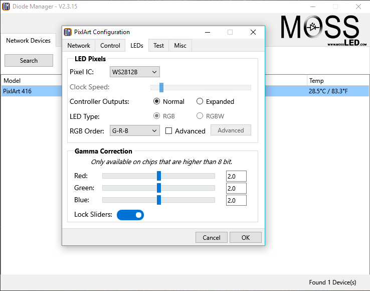The height and width of the screenshot is (291, 370).
Task: Click the Red gamma slider handle
Action: [159, 176]
